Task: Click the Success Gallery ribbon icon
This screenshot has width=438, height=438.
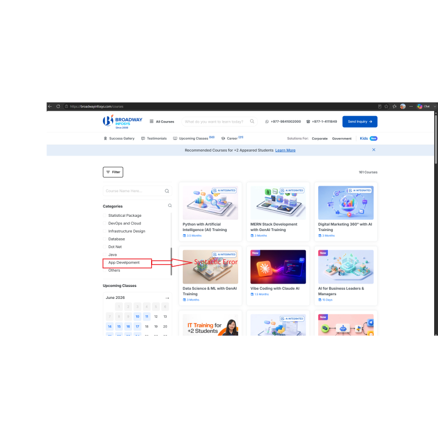Action: tap(105, 139)
